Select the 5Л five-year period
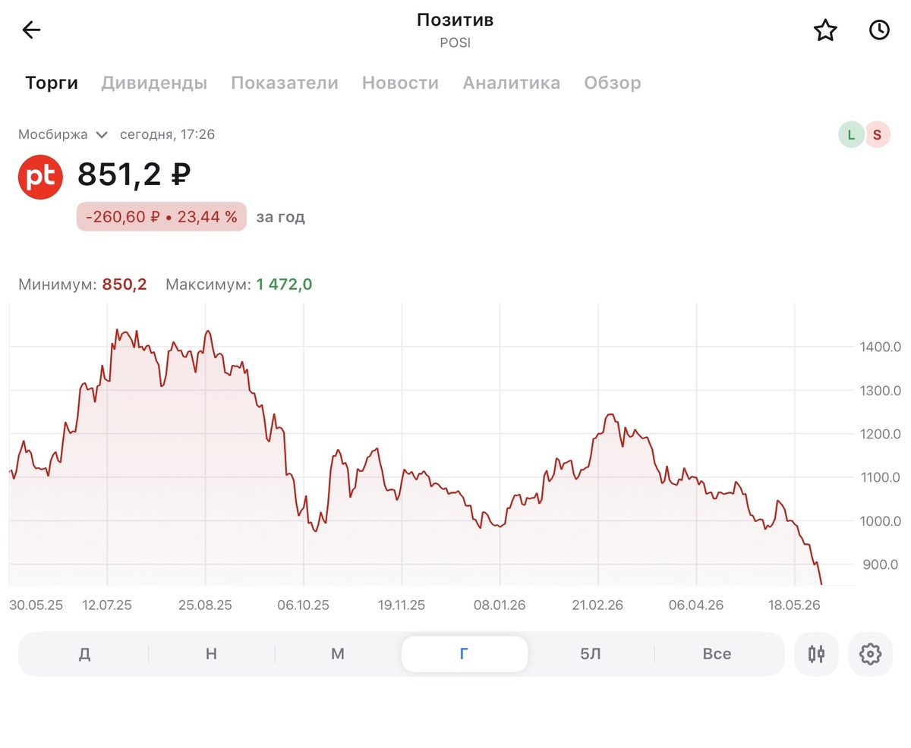The height and width of the screenshot is (748, 911). click(591, 654)
